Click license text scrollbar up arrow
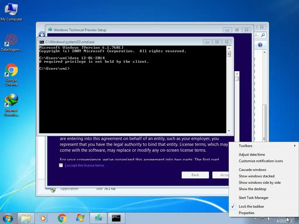 click(237, 74)
